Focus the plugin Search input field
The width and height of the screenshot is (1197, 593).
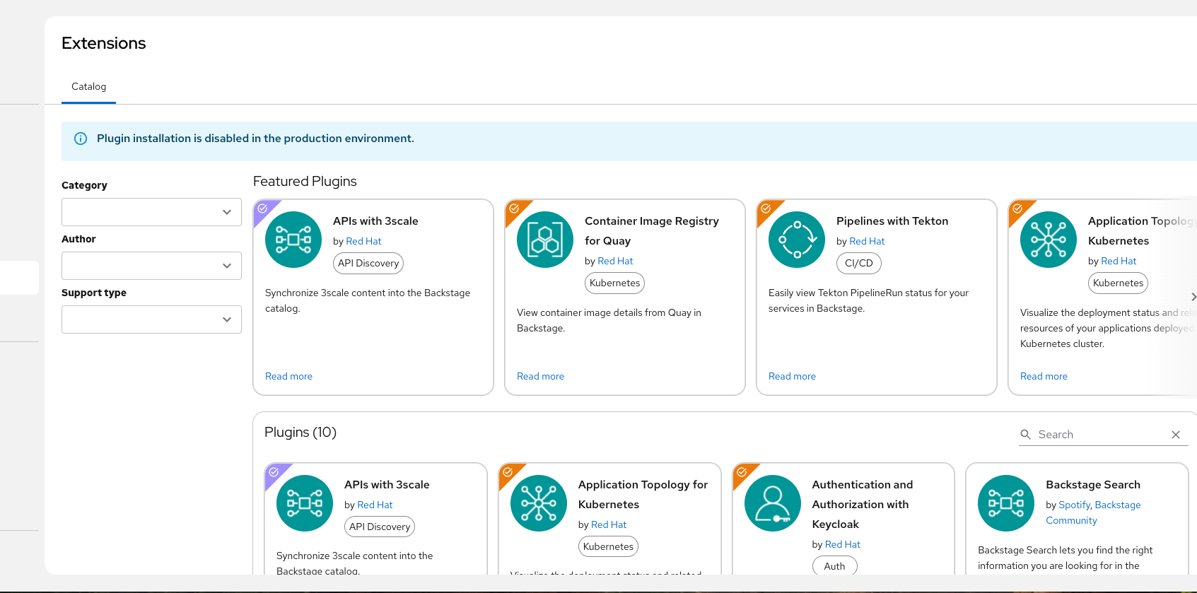pos(1099,435)
